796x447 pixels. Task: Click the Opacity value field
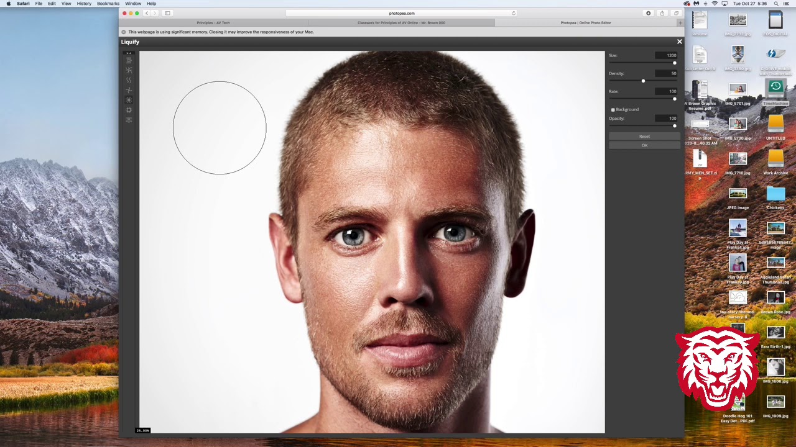tap(665, 118)
